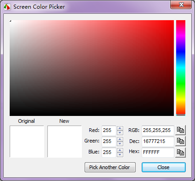Click the "Original" label
This screenshot has width=195, height=181.
click(x=26, y=121)
